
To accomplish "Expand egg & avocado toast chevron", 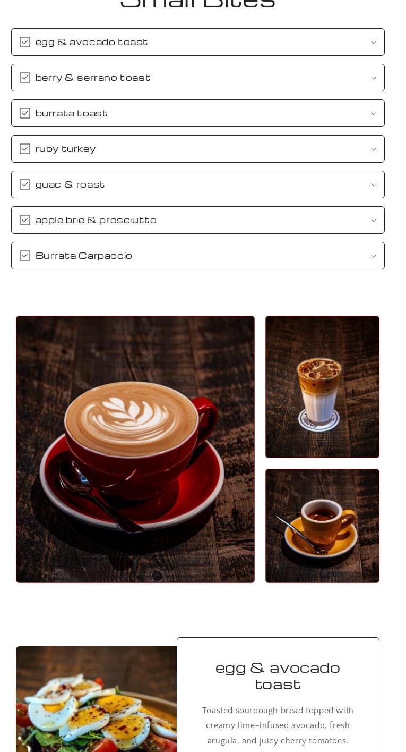I will pos(373,43).
